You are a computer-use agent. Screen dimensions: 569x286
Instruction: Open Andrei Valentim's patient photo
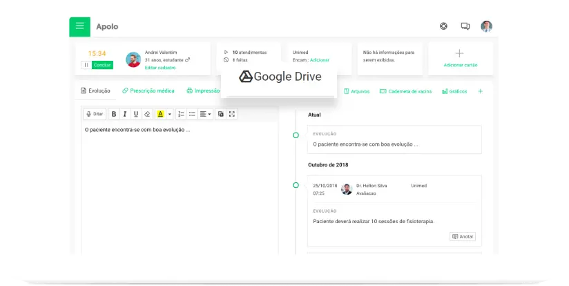(133, 59)
